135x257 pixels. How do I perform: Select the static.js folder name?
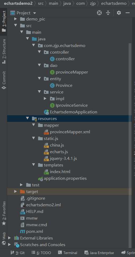pos(51,139)
